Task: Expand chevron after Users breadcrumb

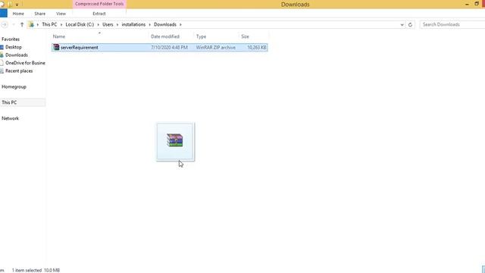Action: point(117,24)
